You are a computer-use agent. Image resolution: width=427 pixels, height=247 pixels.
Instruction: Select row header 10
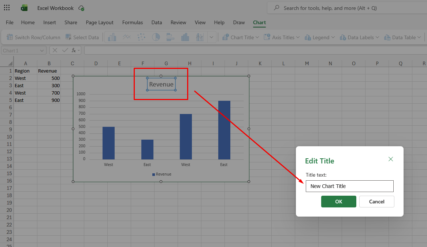point(7,137)
